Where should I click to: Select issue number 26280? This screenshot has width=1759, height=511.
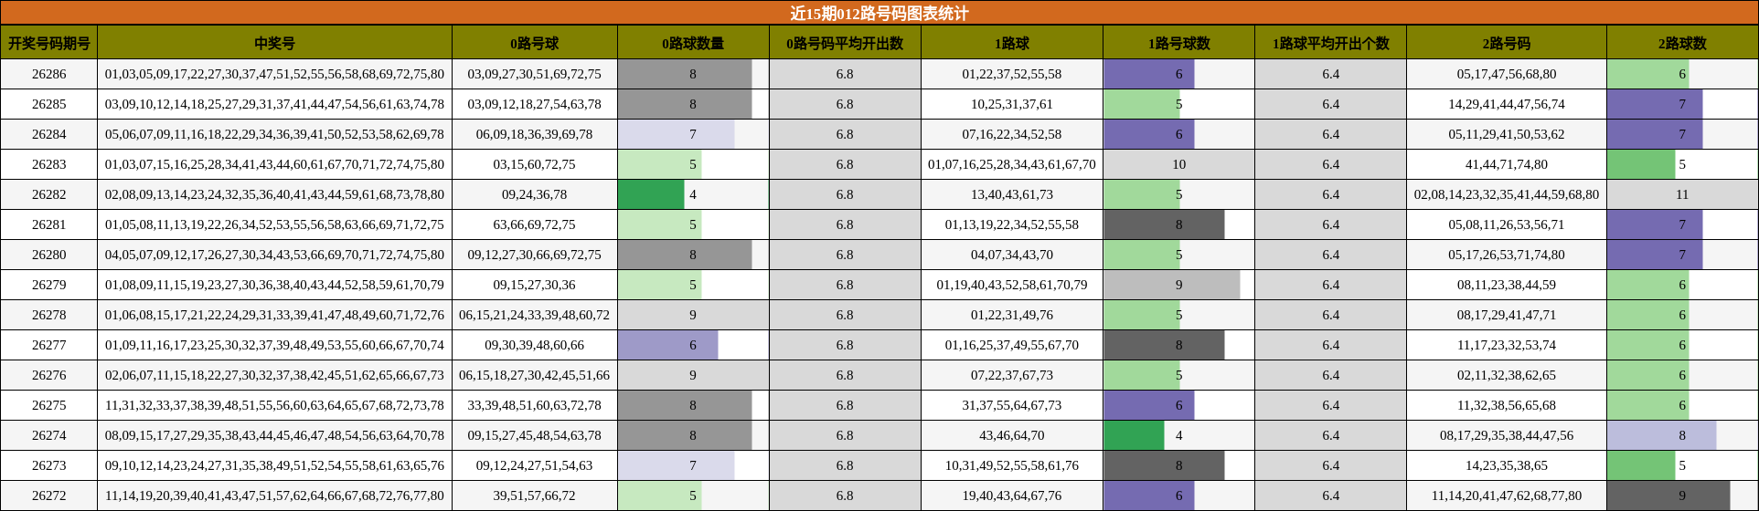click(x=48, y=255)
